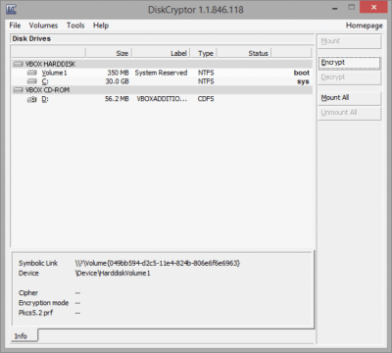Click the VBOX CD-ROM device icon
Image resolution: width=392 pixels, height=353 pixels.
[19, 90]
